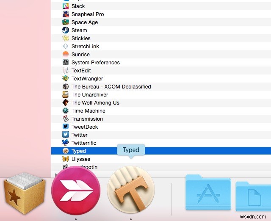Click the highlighted Typed row name

79,151
